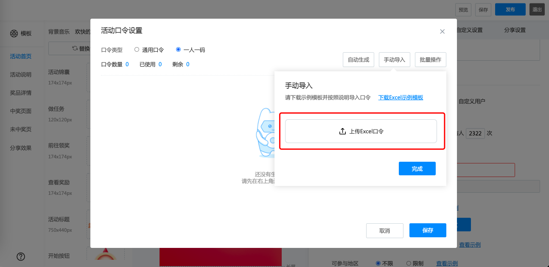Open 活动说明 in the left sidebar
Image resolution: width=549 pixels, height=267 pixels.
21,75
